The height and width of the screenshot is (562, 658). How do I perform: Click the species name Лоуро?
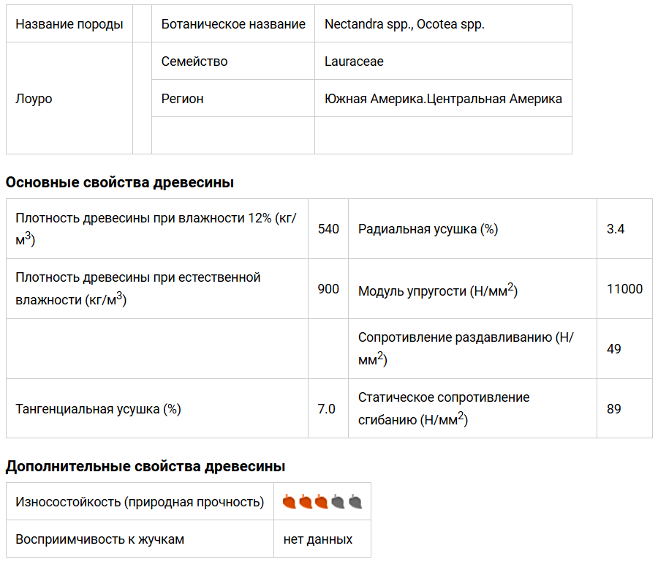34,99
